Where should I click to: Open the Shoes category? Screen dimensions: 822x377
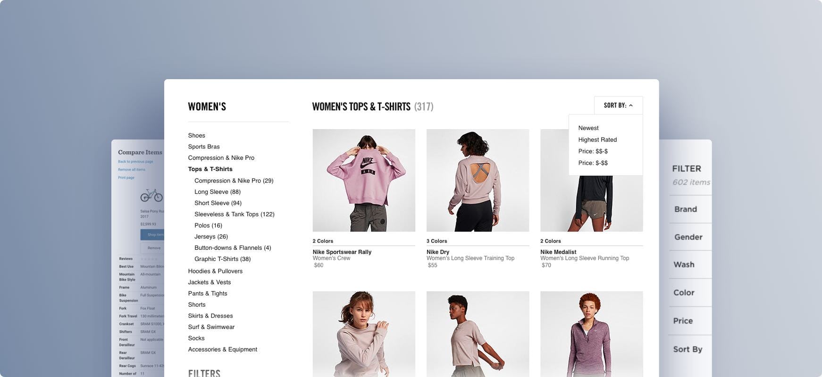coord(196,136)
